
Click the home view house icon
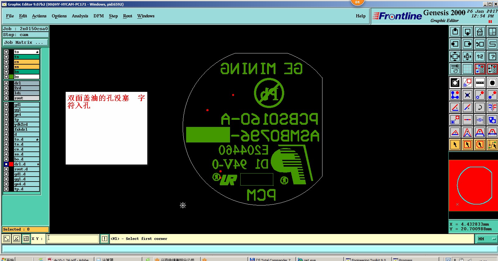480,32
